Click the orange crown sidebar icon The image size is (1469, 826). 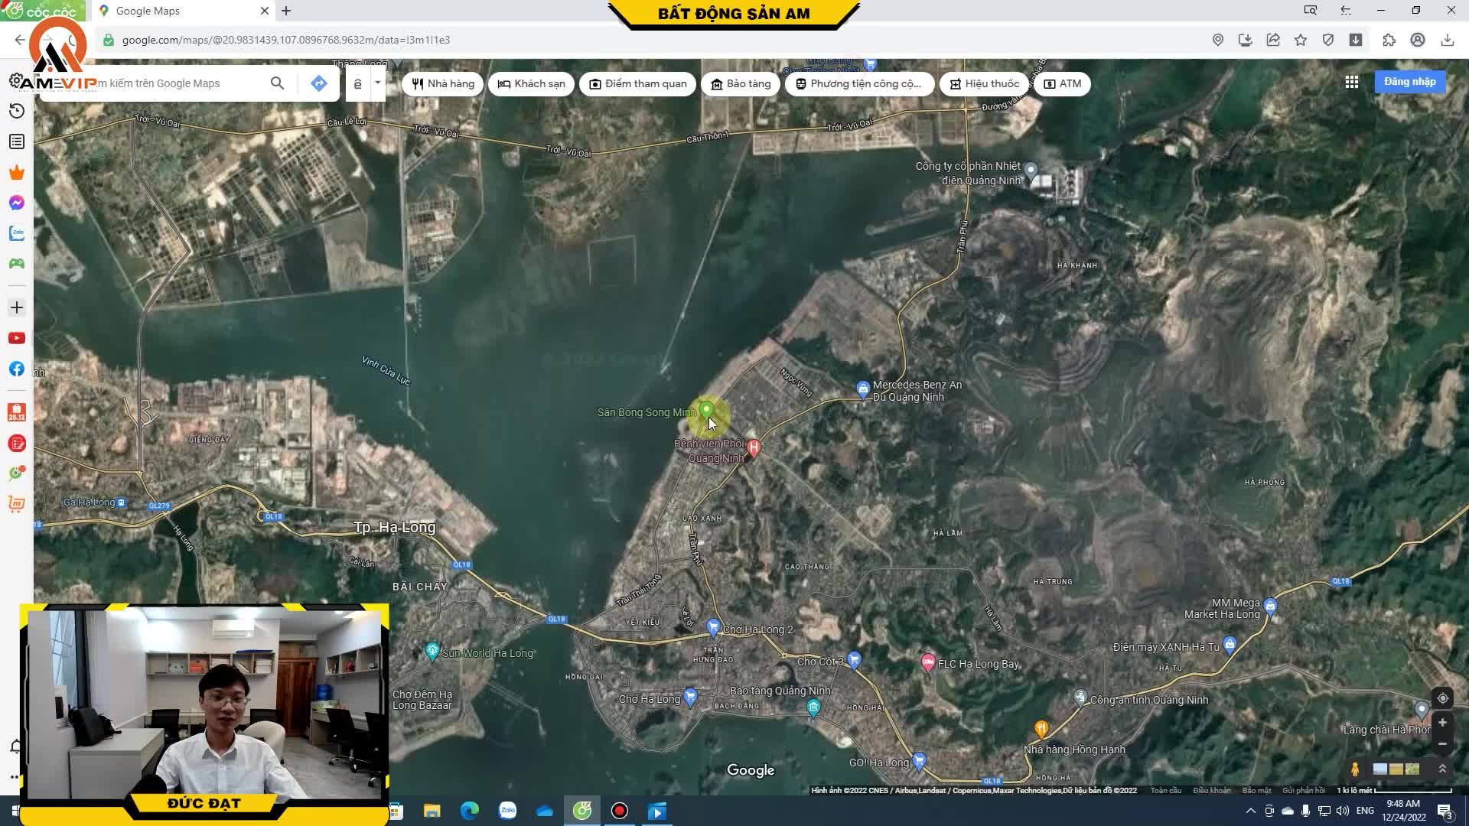[x=17, y=173]
